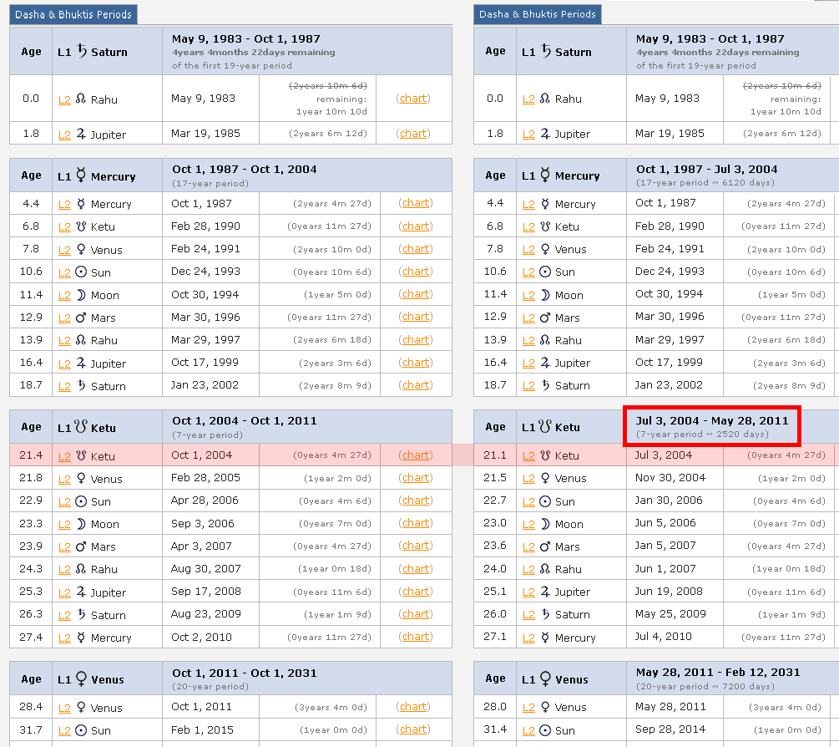Viewport: 839px width, 747px height.
Task: Select the Jupiter glyph in age 25.3 row
Action: 81,592
